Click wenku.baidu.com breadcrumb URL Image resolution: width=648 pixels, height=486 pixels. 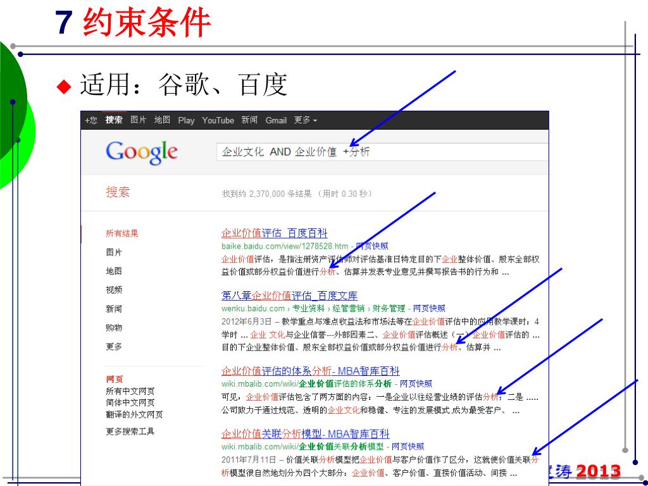pyautogui.click(x=313, y=308)
